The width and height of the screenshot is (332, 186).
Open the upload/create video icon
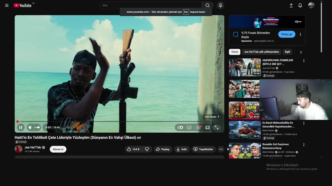291,5
